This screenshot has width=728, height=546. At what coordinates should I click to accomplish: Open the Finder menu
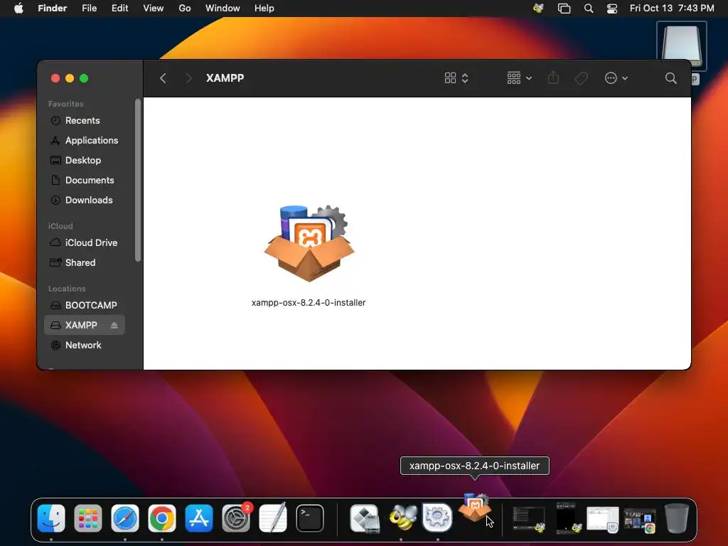[x=52, y=9]
